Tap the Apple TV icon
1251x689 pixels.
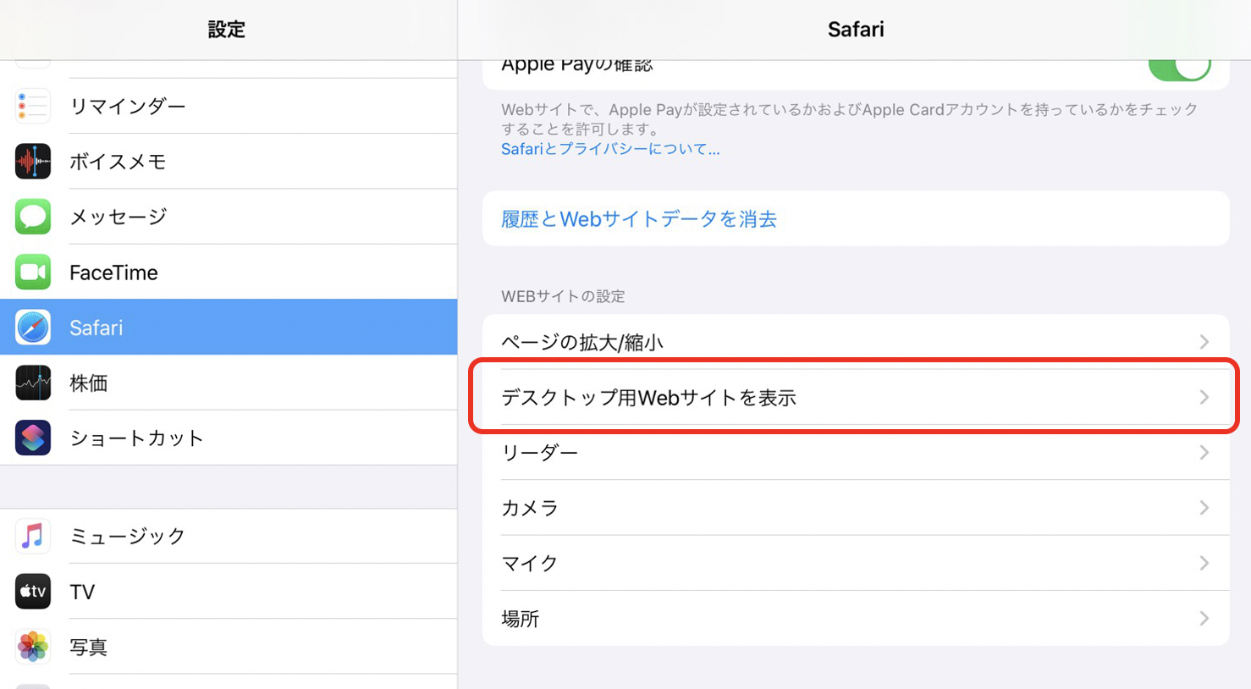(x=33, y=592)
